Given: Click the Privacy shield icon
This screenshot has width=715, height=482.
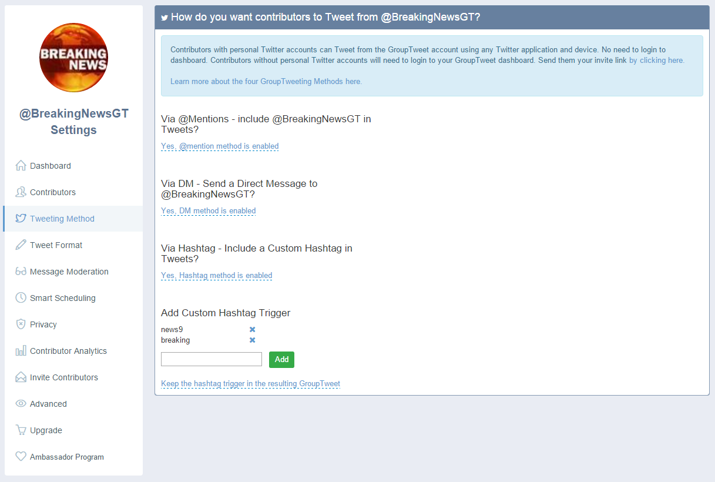Looking at the screenshot, I should (21, 324).
